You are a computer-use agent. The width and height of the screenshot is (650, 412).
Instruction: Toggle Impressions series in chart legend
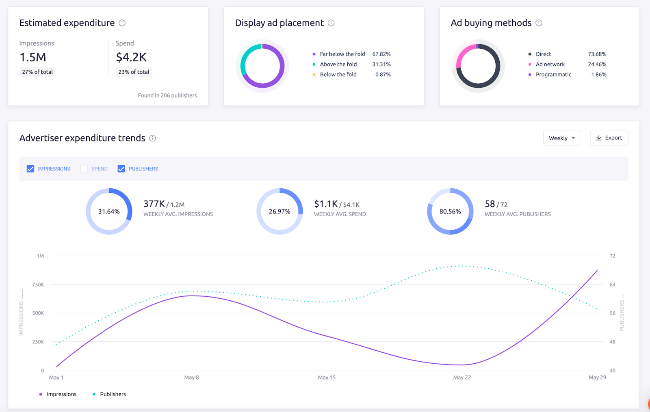click(x=58, y=394)
